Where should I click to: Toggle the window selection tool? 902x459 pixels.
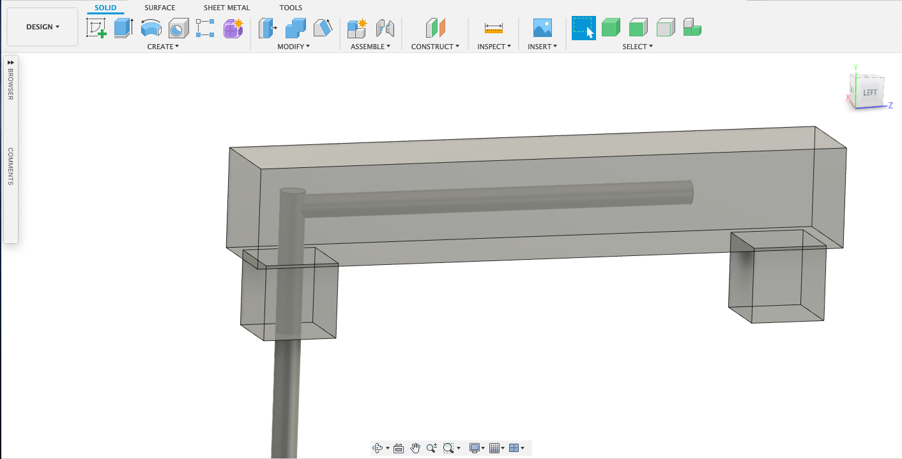click(x=583, y=28)
